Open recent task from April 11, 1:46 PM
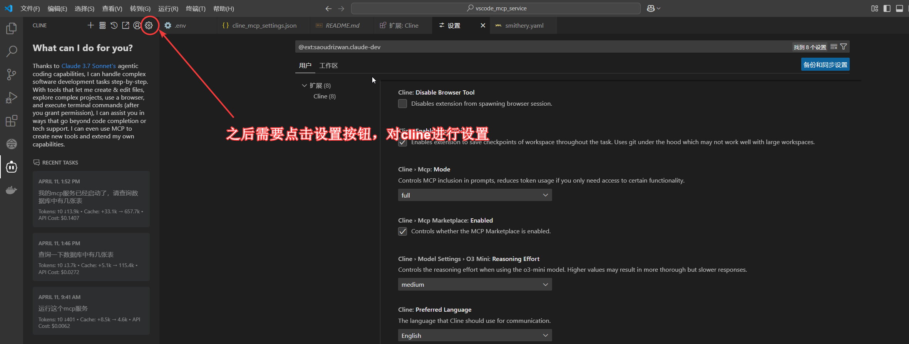909x344 pixels. [91, 257]
